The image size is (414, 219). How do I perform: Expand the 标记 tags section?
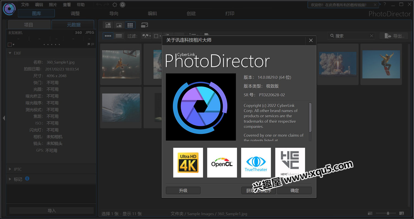10,179
